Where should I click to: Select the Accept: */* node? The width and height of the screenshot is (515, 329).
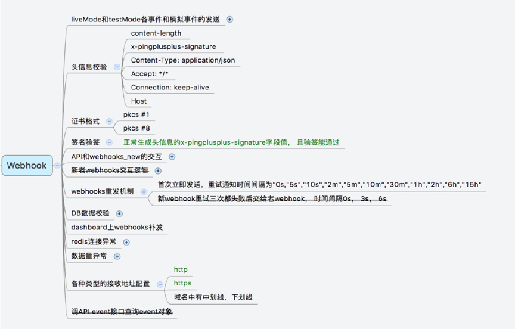coord(150,73)
